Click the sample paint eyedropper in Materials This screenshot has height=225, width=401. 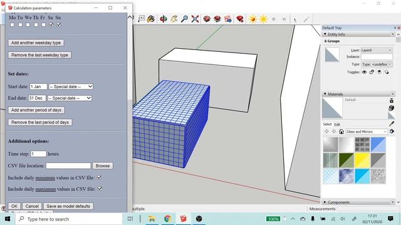coord(391,124)
